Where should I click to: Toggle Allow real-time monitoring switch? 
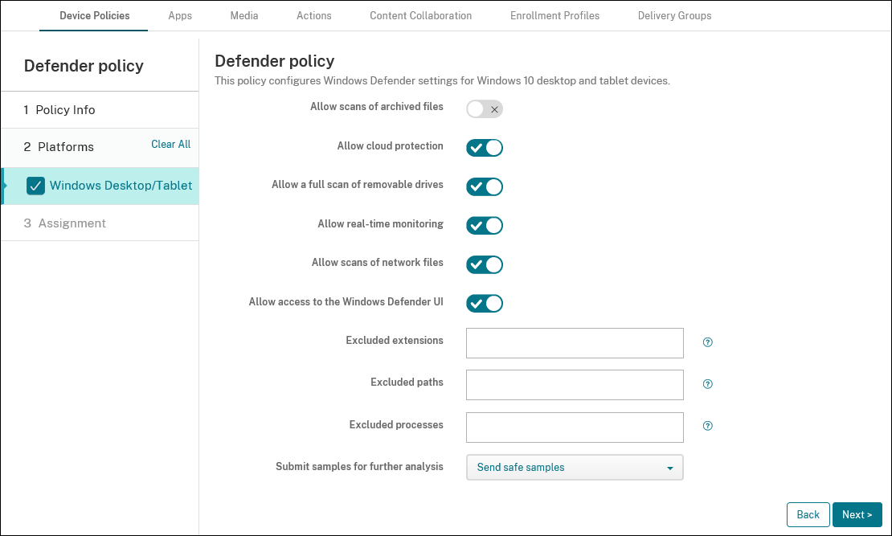(485, 226)
